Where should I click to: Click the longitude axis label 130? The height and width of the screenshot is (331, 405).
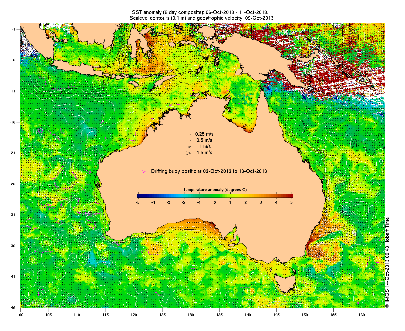click(x=191, y=315)
